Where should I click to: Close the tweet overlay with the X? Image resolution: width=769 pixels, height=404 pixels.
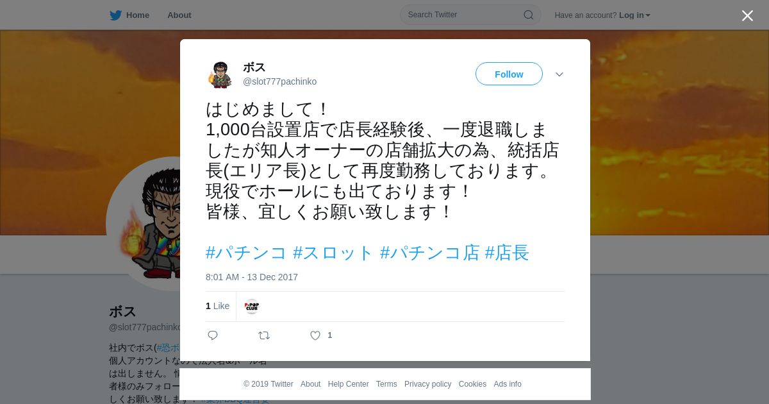coord(747,15)
